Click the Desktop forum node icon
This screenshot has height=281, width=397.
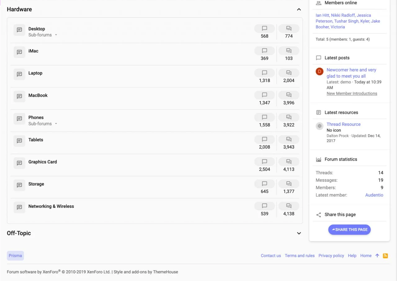(x=19, y=30)
